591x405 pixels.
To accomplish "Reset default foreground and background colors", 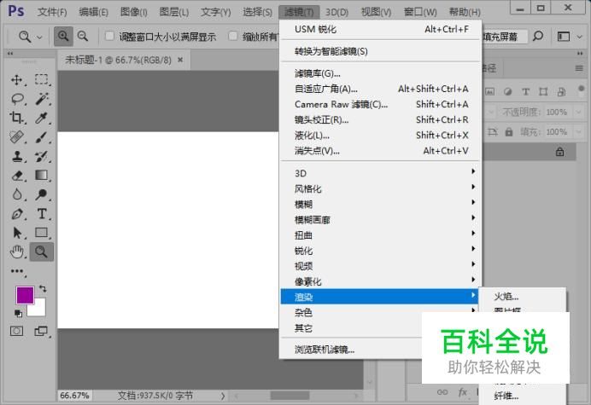I will pyautogui.click(x=18, y=313).
